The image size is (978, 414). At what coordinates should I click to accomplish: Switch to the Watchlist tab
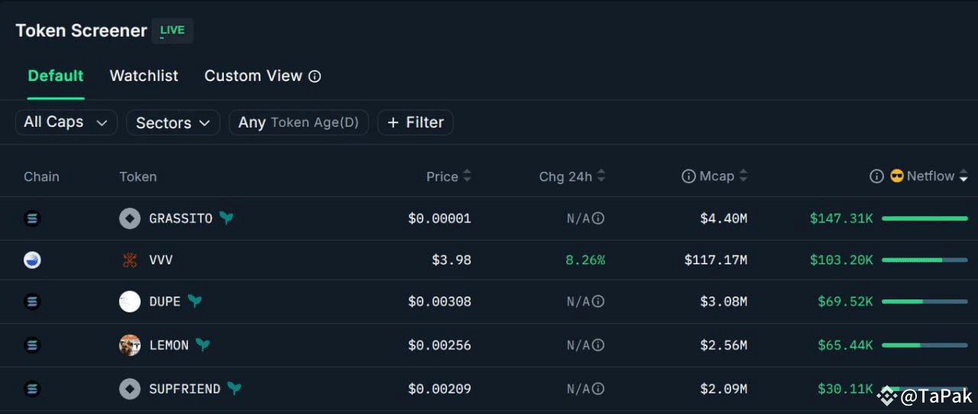pyautogui.click(x=144, y=76)
